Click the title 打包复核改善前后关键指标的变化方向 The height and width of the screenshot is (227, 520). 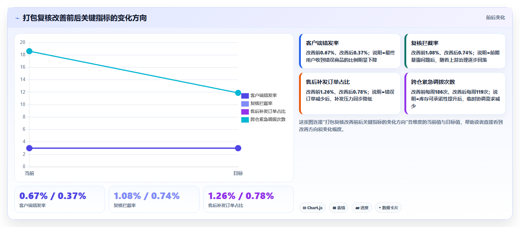(x=85, y=18)
